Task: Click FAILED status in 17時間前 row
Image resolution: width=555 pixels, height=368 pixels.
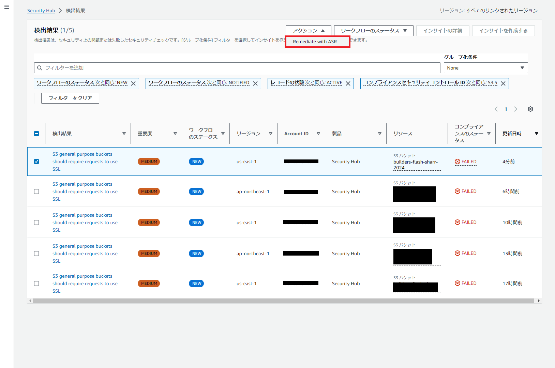Action: (x=466, y=283)
